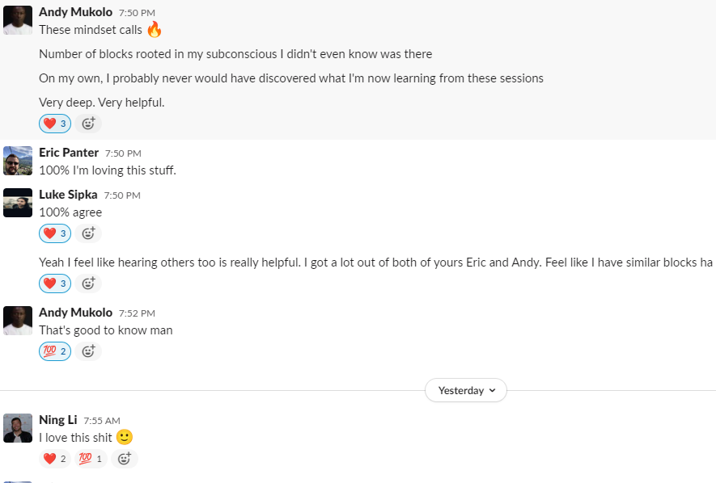Open Luke Sipka's profile name
This screenshot has width=716, height=483.
(66, 195)
